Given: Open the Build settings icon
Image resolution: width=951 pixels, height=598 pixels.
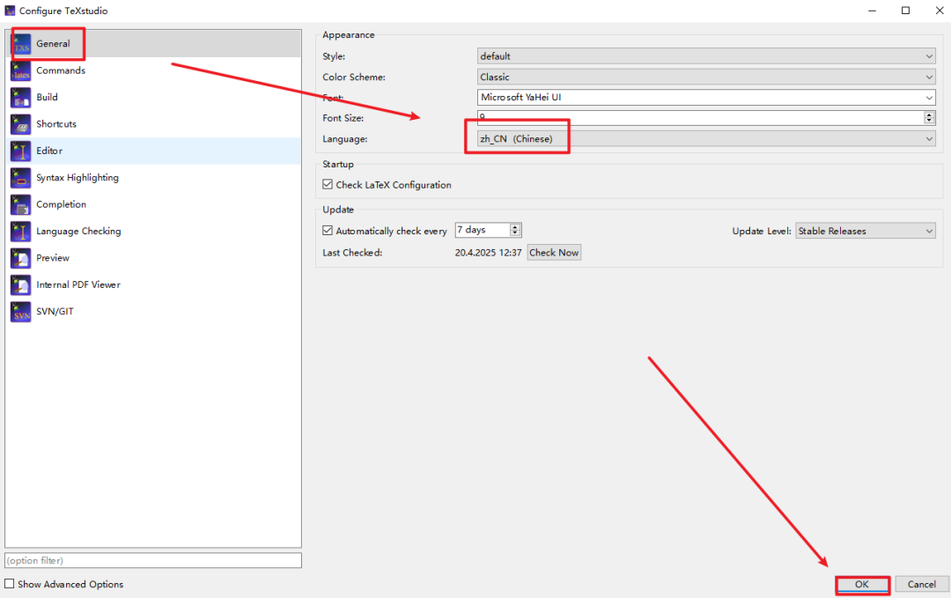Looking at the screenshot, I should point(21,98).
